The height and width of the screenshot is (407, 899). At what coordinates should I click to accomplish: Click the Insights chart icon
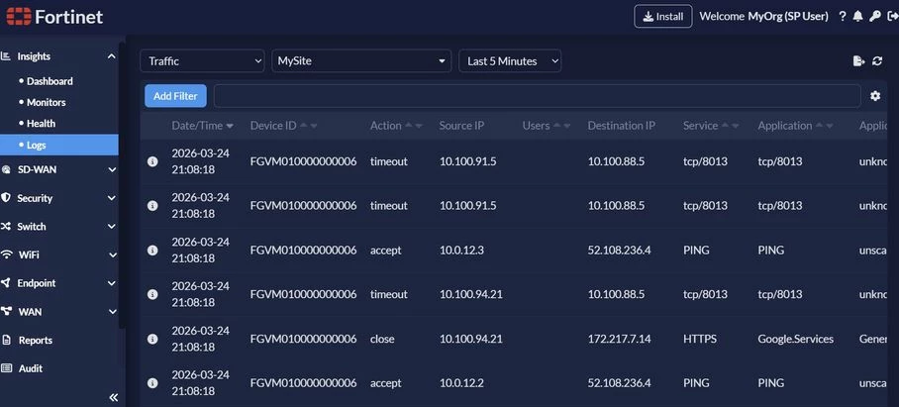pos(6,56)
